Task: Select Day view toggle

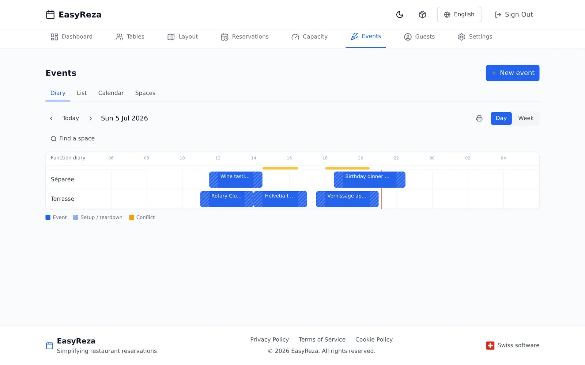Action: [501, 118]
